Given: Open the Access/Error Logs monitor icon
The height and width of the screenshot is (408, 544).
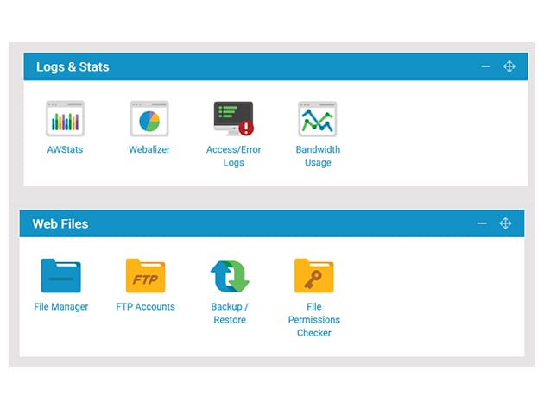Looking at the screenshot, I should point(233,119).
